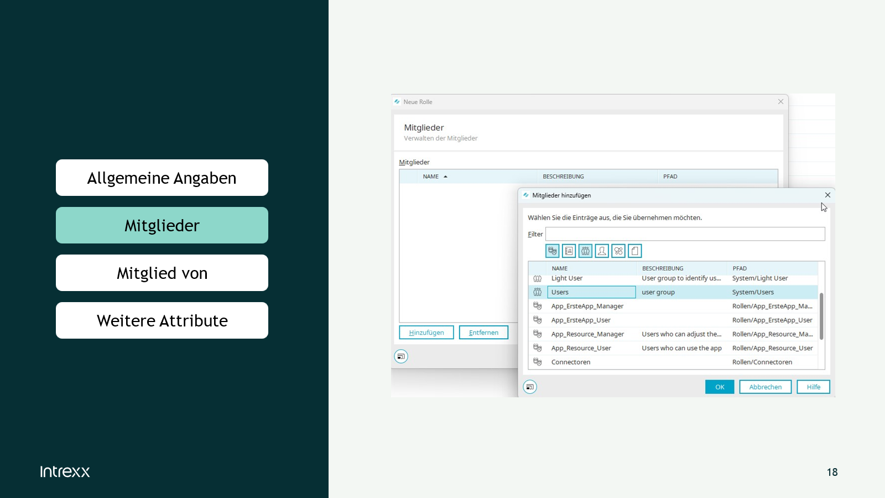Toggle the user groups filter icon

point(585,251)
